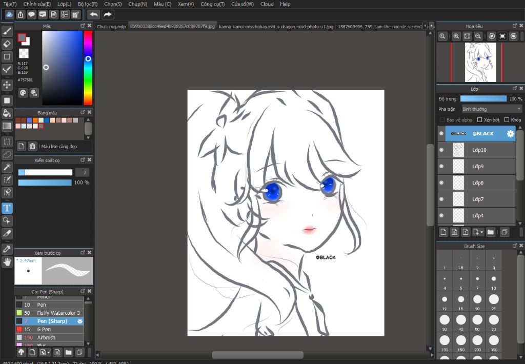Toggle visibility of Lớp9 layer
Image resolution: width=525 pixels, height=364 pixels.
tap(441, 166)
